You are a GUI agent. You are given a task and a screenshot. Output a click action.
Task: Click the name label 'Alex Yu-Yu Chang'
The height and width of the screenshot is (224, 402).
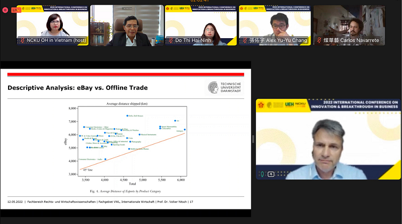pyautogui.click(x=278, y=40)
